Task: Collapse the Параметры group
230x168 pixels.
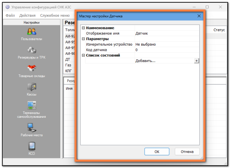Action: 83,39
